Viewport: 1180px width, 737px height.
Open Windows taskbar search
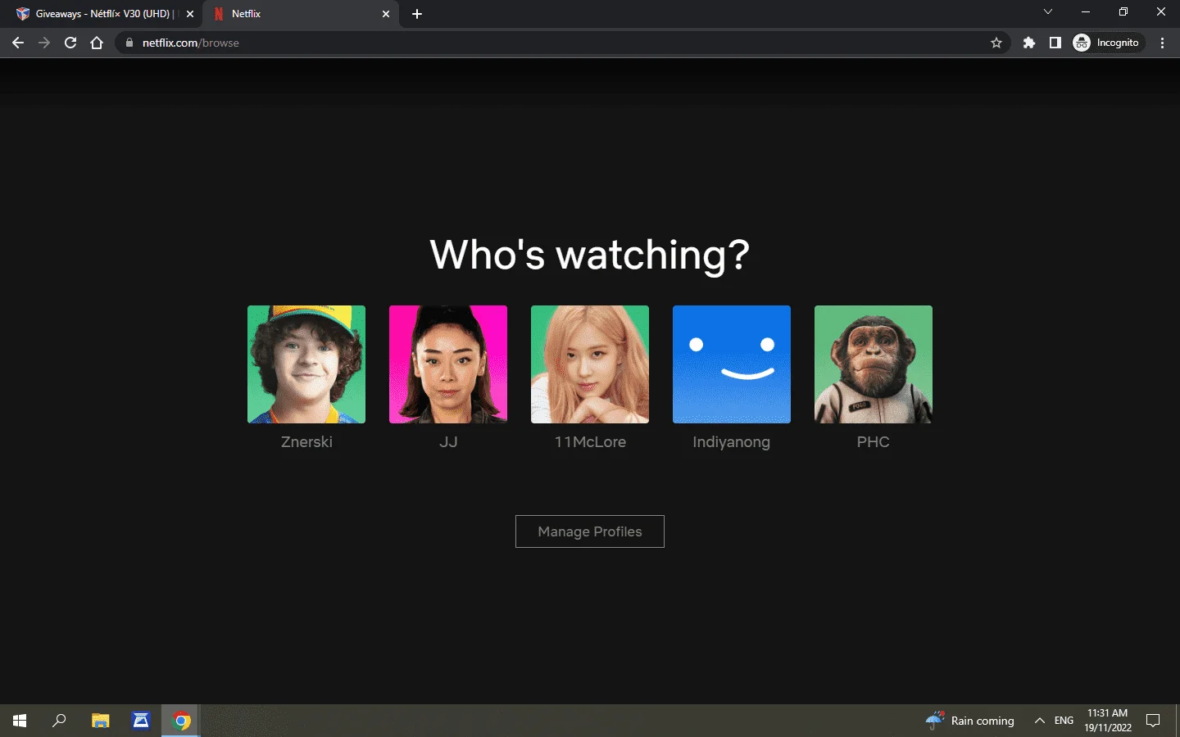[x=59, y=721]
